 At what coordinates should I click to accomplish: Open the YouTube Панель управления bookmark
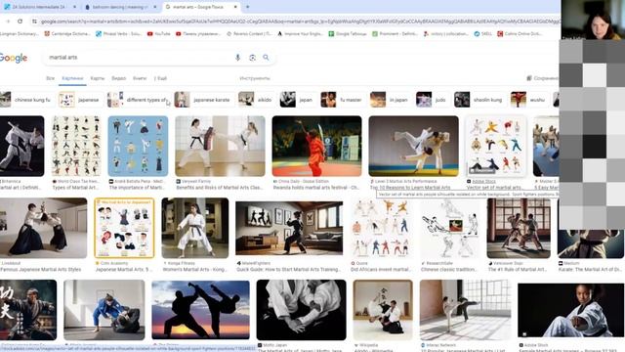[x=198, y=34]
